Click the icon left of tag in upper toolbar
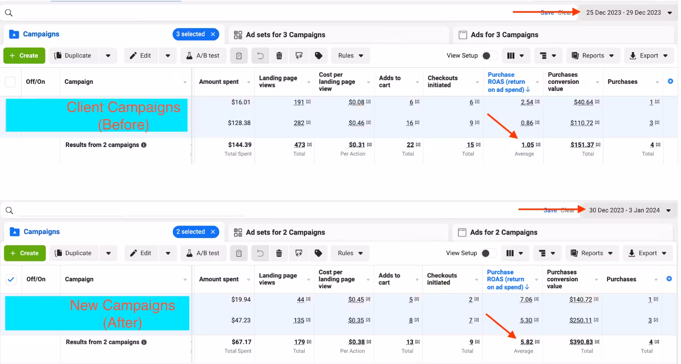681x364 pixels. coord(299,56)
